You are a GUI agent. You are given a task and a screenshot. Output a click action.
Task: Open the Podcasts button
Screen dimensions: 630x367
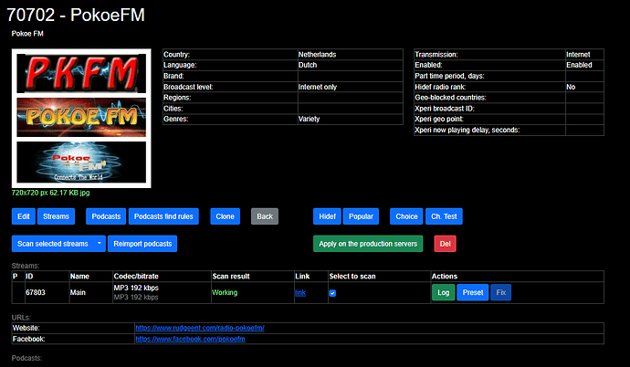tap(105, 216)
